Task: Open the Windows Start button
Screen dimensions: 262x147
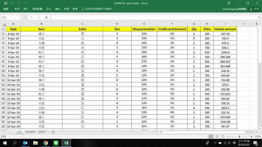Action: pos(5,143)
